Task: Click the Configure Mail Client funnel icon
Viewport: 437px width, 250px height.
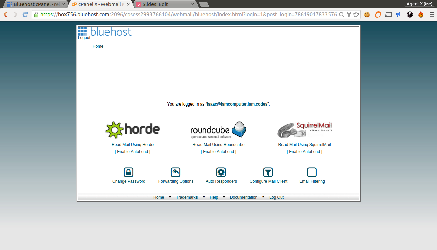Action: [x=268, y=172]
